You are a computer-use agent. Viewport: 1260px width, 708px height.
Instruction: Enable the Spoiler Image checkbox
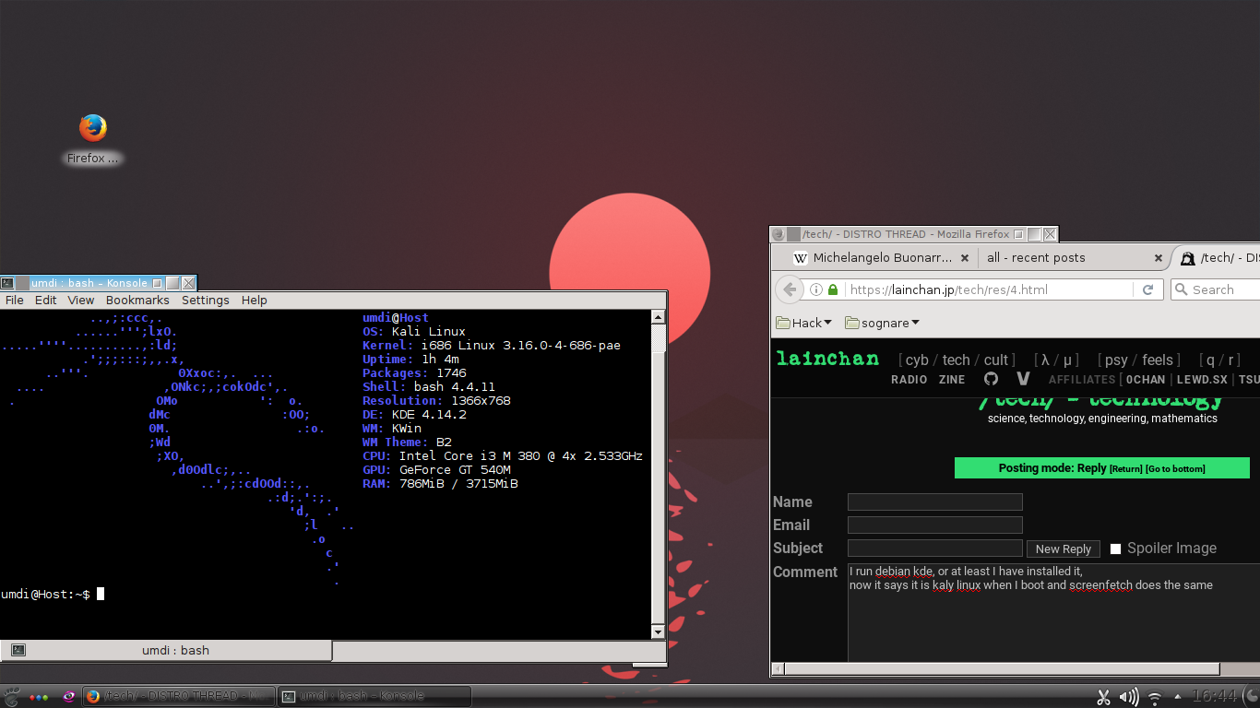(1115, 549)
